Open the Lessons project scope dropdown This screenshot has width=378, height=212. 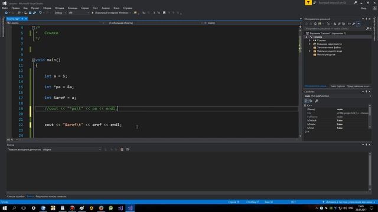click(56, 23)
